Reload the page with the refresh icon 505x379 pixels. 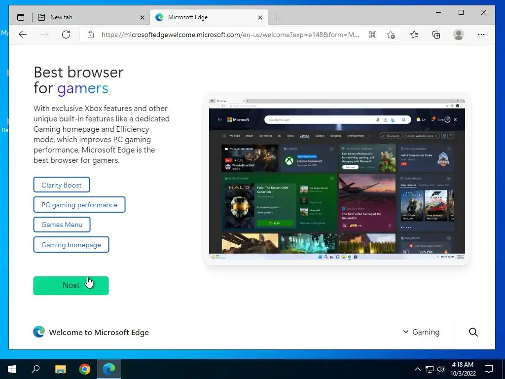click(66, 35)
